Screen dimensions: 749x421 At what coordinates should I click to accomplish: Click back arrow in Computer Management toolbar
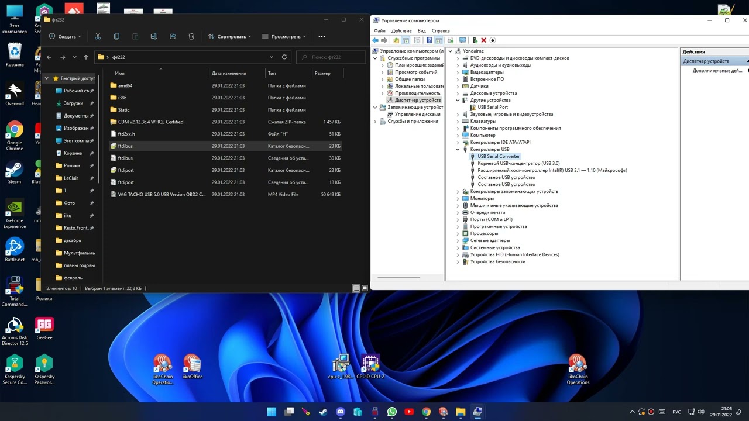tap(376, 40)
